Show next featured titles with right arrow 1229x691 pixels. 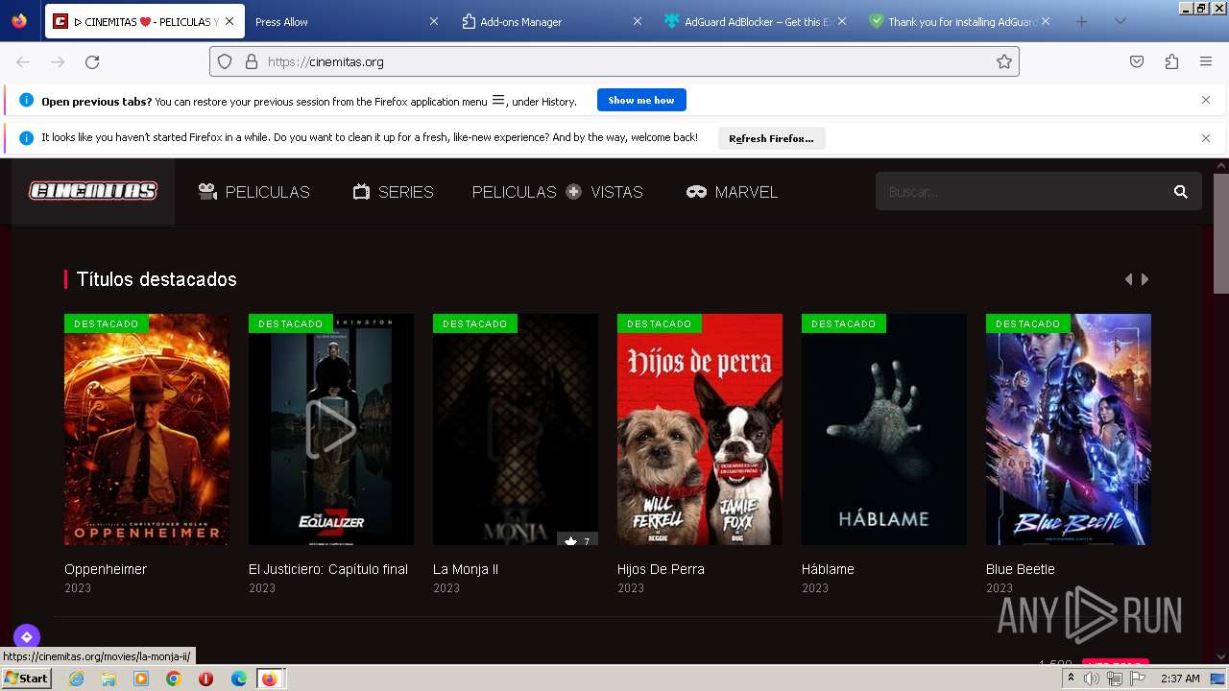click(1145, 279)
